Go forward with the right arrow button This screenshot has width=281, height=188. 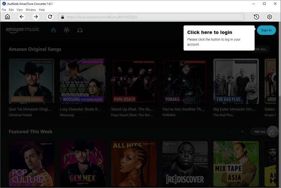click(x=36, y=17)
